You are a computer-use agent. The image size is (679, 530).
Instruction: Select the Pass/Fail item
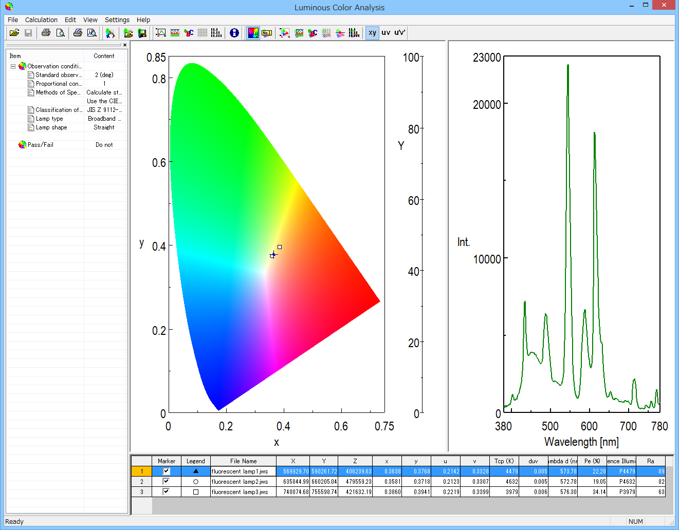pyautogui.click(x=38, y=144)
